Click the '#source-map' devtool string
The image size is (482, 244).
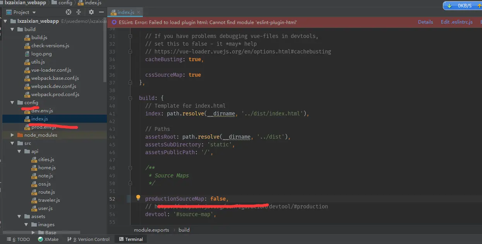click(193, 214)
